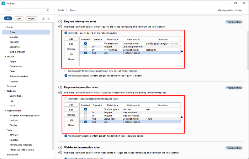Click the search magnifier icon
Viewport: 249px width, 159px height.
pos(47,10)
